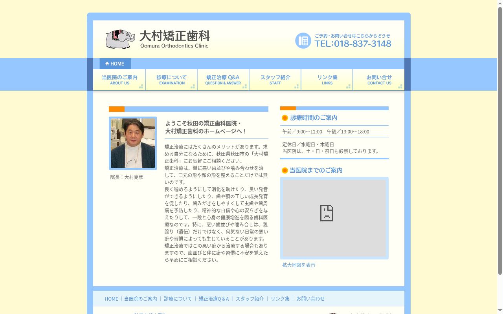Screen dimensions: 503x314
Task: Click footer HOME link
Action: click(111, 299)
